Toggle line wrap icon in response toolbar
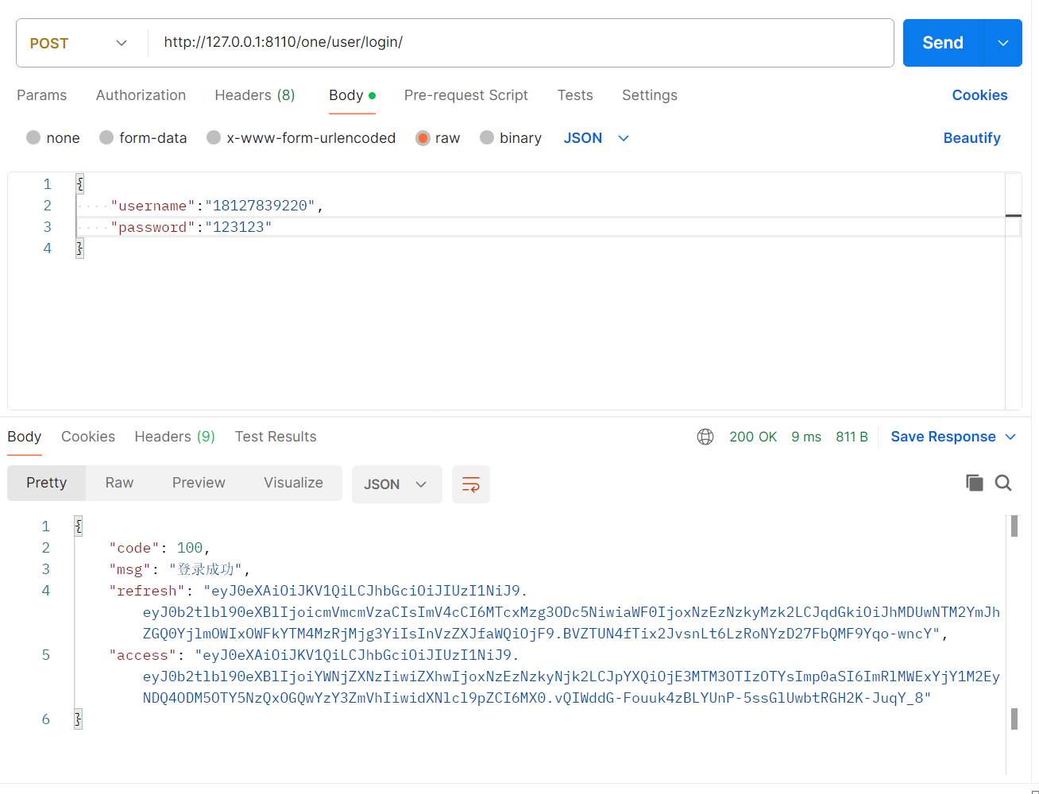 [x=471, y=484]
